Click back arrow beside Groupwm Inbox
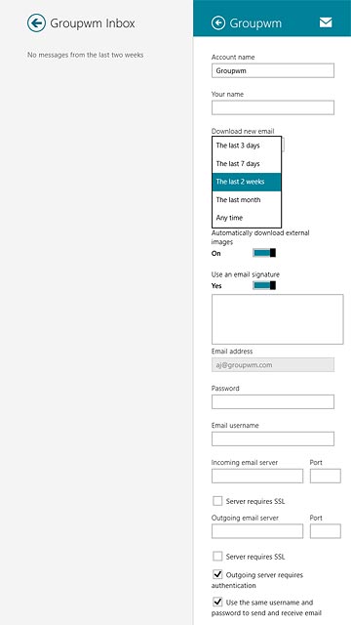The image size is (351, 625). pyautogui.click(x=36, y=23)
